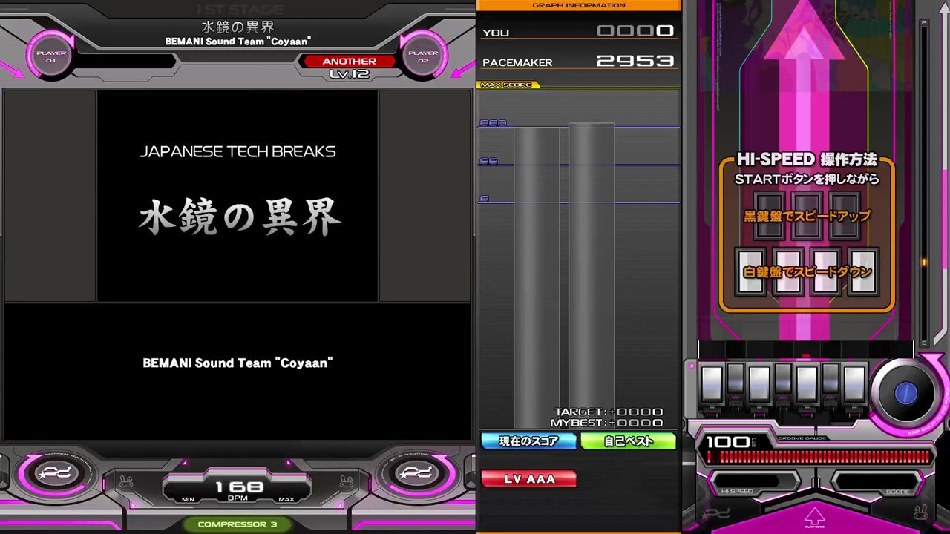The image size is (950, 534).
Task: Click the 白鍵盤でスピードダウン label
Action: click(807, 271)
